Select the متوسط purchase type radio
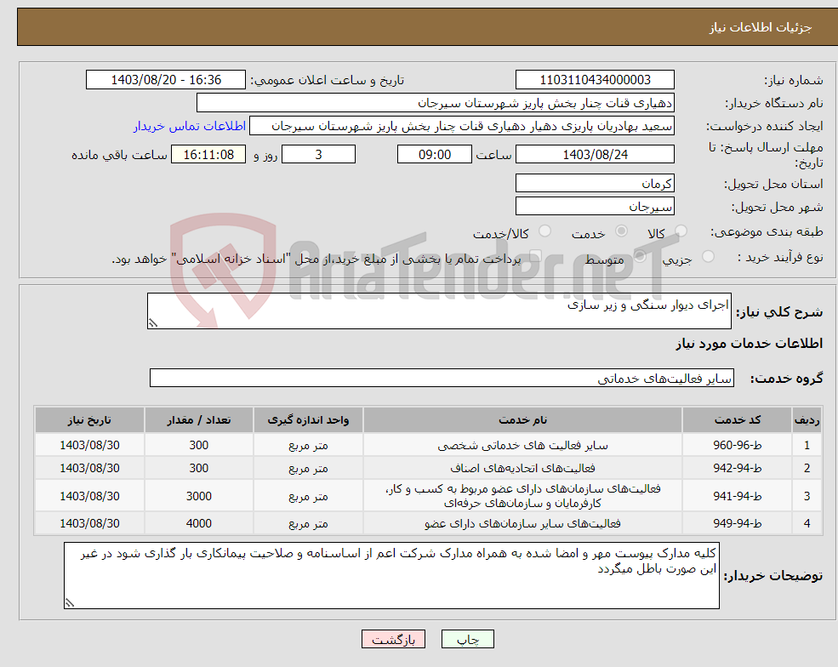 coord(640,257)
